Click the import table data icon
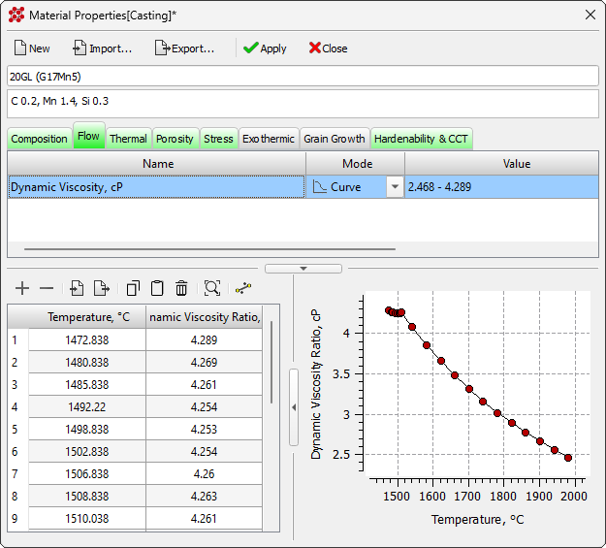The image size is (606, 548). coord(78,288)
